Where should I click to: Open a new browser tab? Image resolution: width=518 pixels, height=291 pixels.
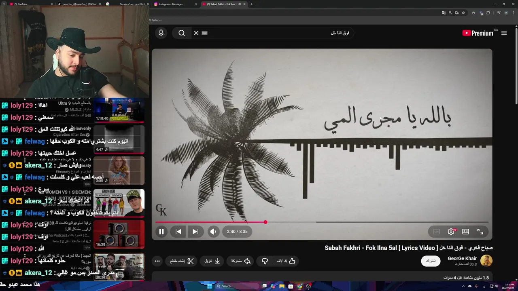(x=252, y=4)
